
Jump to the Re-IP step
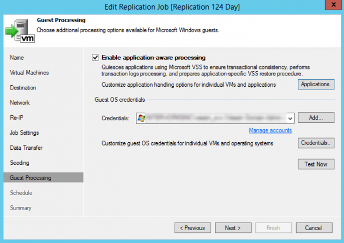(17, 117)
